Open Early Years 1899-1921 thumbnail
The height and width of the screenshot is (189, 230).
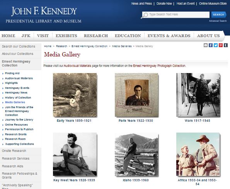coord(75,95)
